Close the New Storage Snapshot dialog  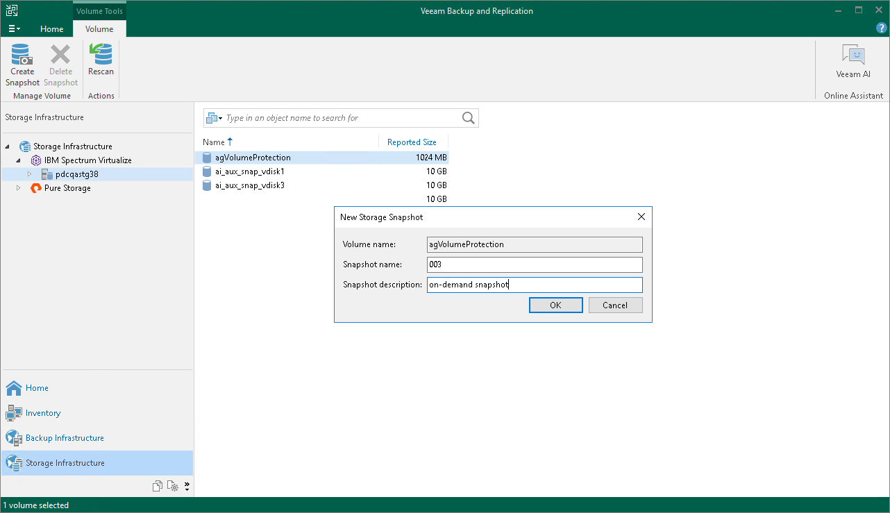pyautogui.click(x=641, y=217)
